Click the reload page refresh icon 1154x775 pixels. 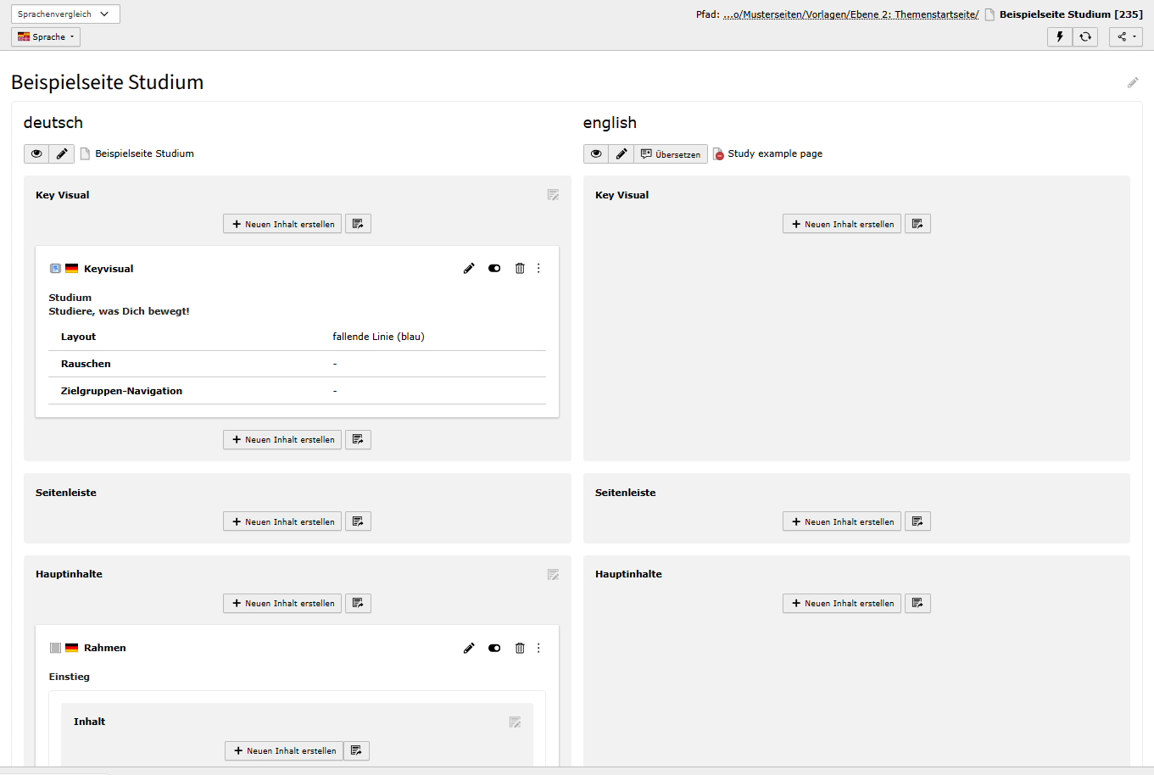point(1084,36)
